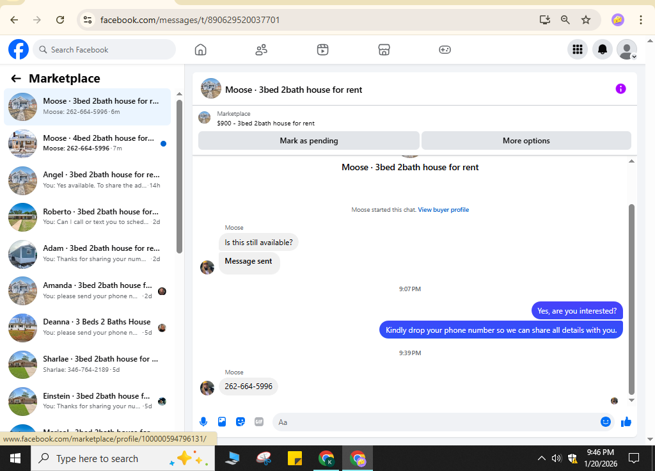Click the chat messages scrollbar
The image size is (655, 471).
tap(631, 299)
